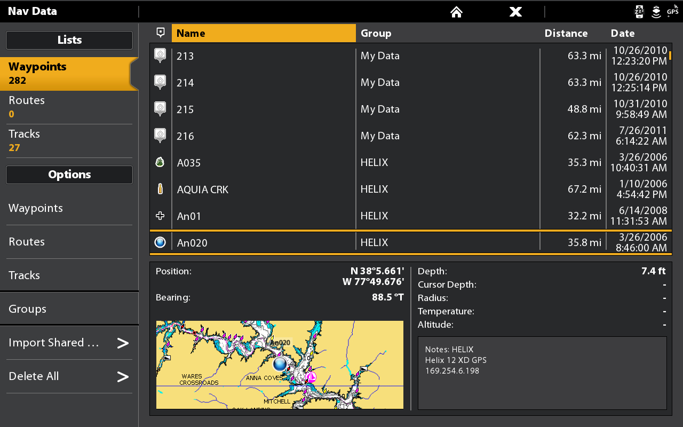The width and height of the screenshot is (683, 427).
Task: Click the waypoint icon for row 214
Action: [160, 82]
